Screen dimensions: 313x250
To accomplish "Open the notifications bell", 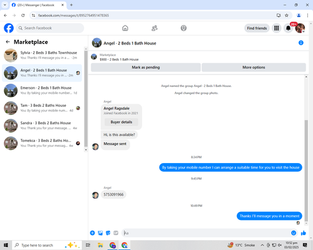I will pyautogui.click(x=288, y=28).
